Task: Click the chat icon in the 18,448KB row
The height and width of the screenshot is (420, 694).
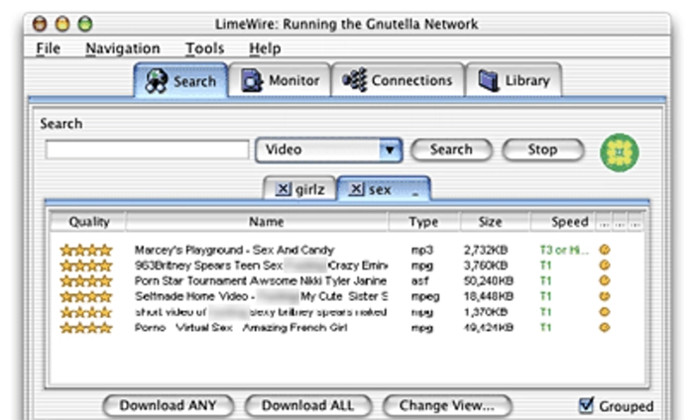Action: 605,296
